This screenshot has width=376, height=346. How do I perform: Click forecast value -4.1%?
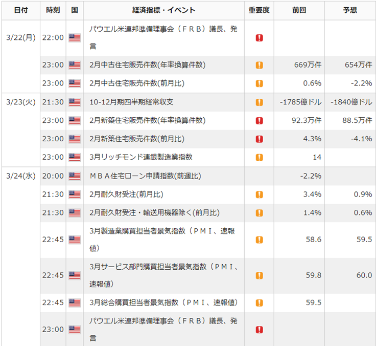point(362,139)
